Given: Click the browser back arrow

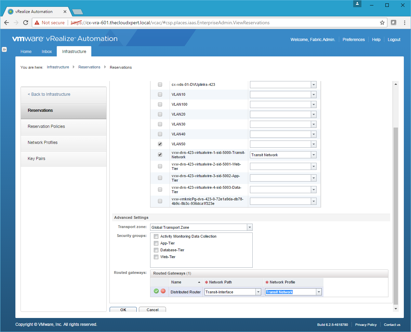Looking at the screenshot, I should pyautogui.click(x=6, y=23).
